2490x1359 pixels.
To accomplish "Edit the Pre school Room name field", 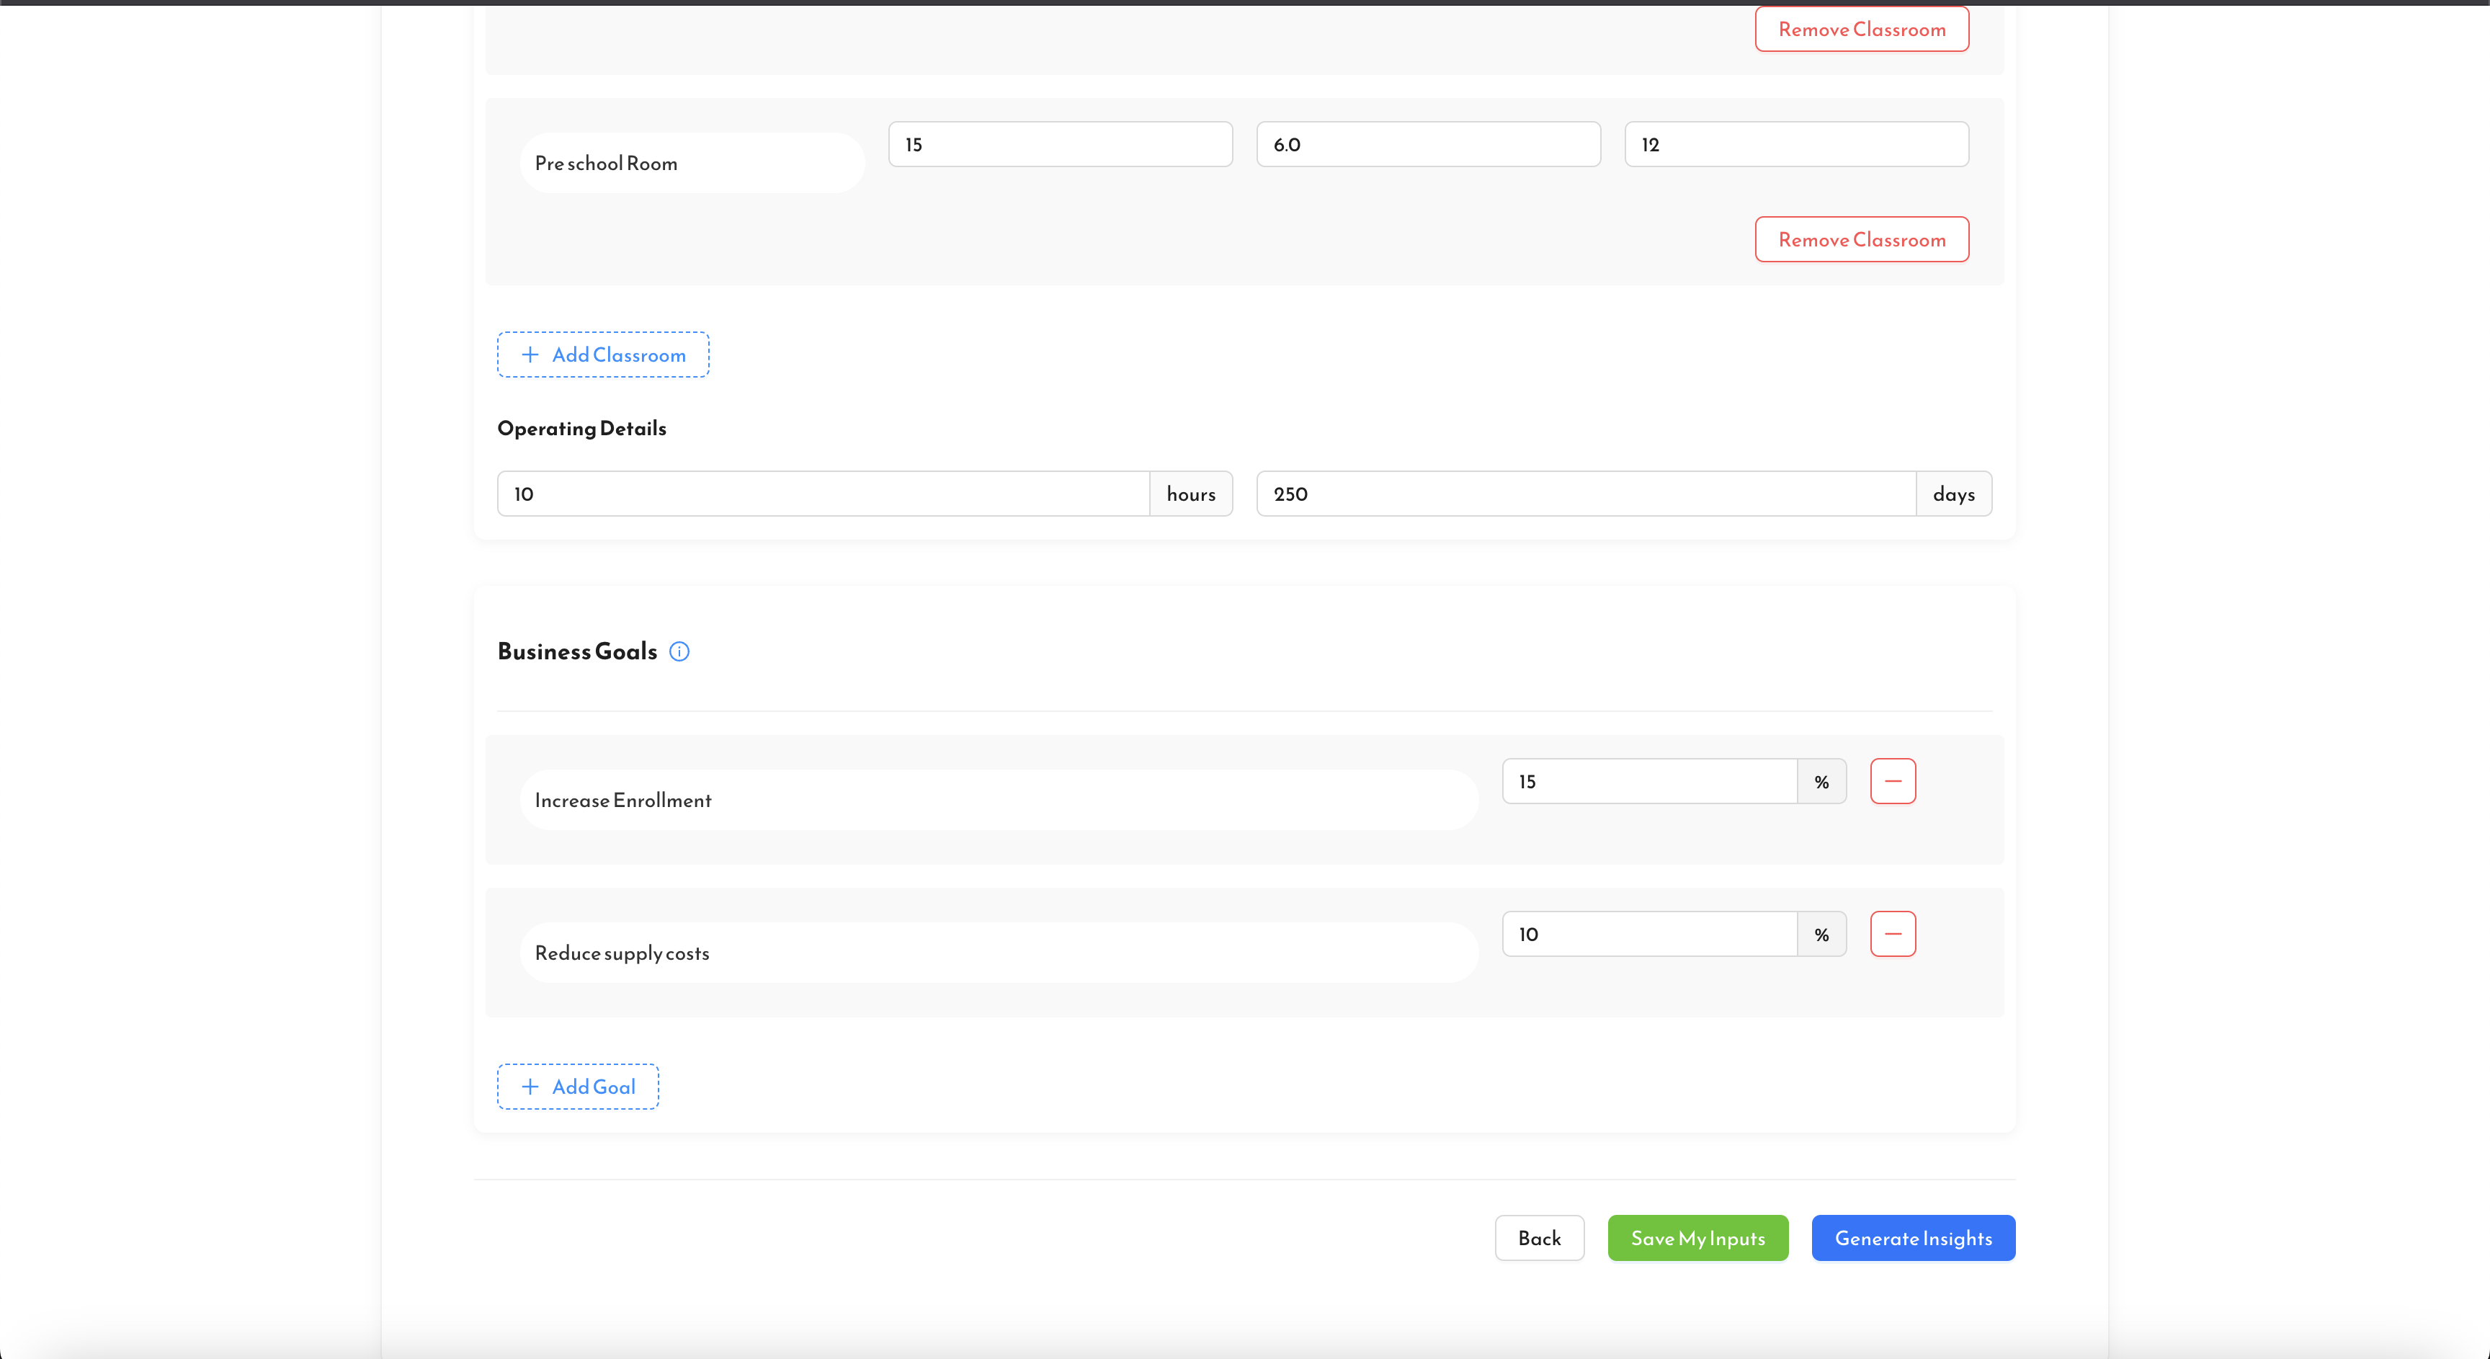I will pos(691,161).
